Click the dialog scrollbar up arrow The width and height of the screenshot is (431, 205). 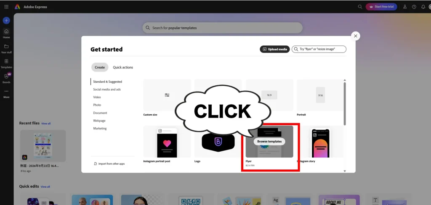345,80
